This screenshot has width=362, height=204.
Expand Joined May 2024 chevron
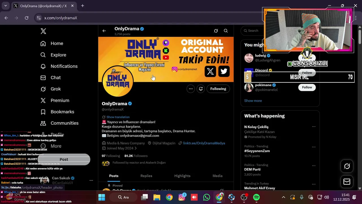point(136,148)
